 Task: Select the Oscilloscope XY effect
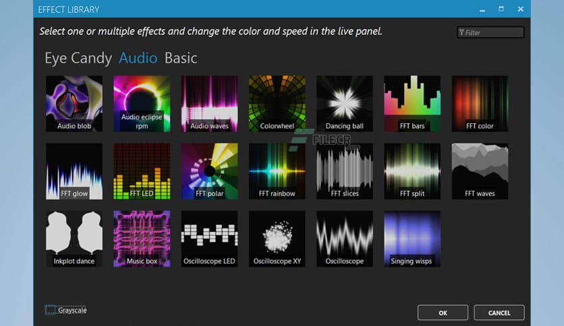point(277,238)
